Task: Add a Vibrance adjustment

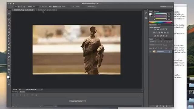Action: tap(166, 29)
